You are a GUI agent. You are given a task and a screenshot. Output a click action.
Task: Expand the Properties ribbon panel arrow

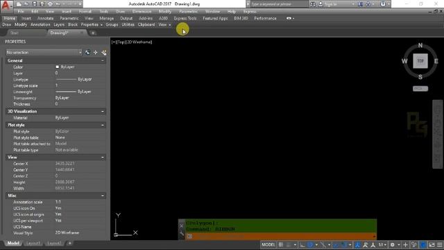(x=101, y=25)
